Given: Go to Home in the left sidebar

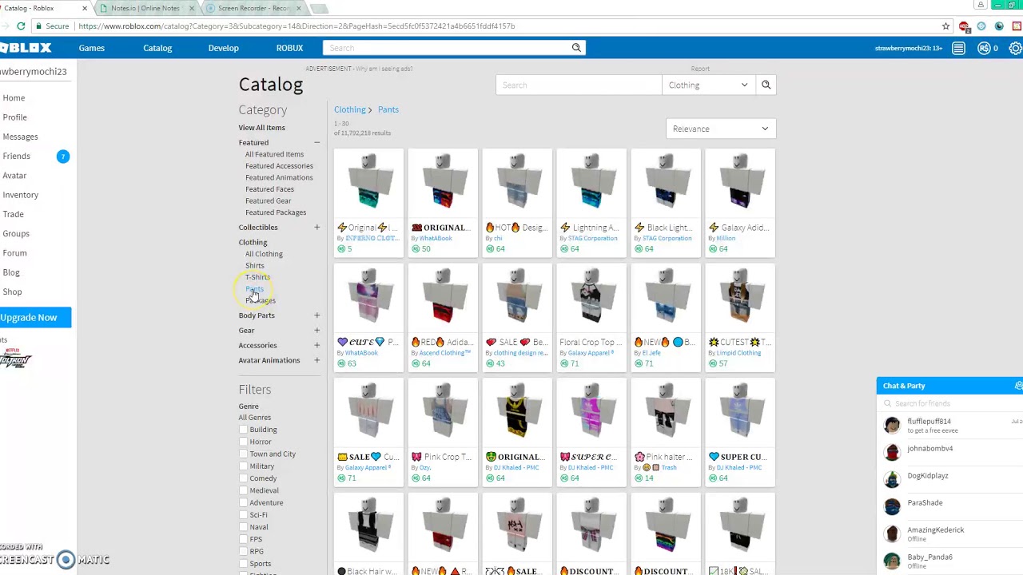Looking at the screenshot, I should coord(14,98).
